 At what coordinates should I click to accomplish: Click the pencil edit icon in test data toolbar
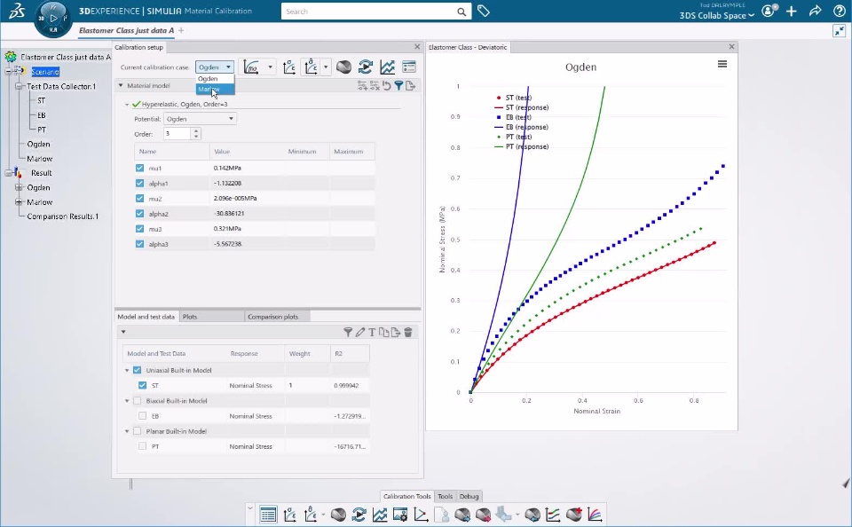(x=360, y=332)
